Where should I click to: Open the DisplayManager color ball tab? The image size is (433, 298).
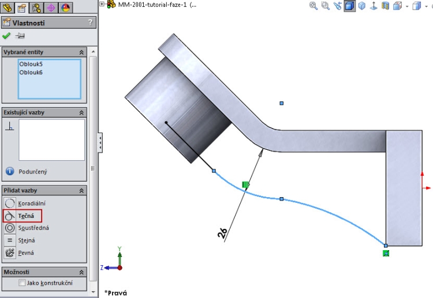click(x=65, y=7)
